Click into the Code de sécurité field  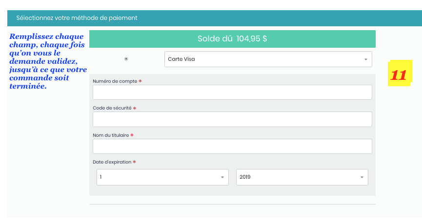[232, 119]
